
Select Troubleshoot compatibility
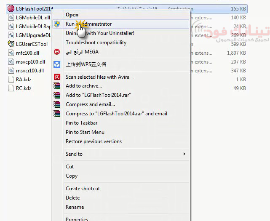click(x=96, y=43)
